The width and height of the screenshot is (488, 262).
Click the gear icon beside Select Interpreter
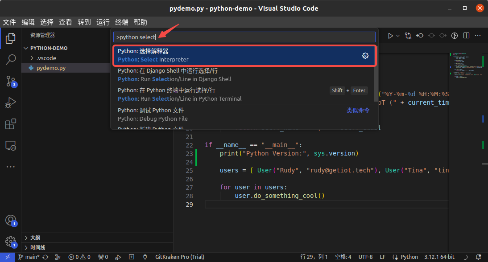coord(365,56)
